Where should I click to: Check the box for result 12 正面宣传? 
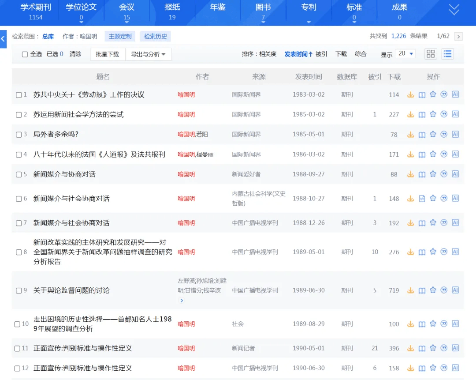[x=17, y=369]
